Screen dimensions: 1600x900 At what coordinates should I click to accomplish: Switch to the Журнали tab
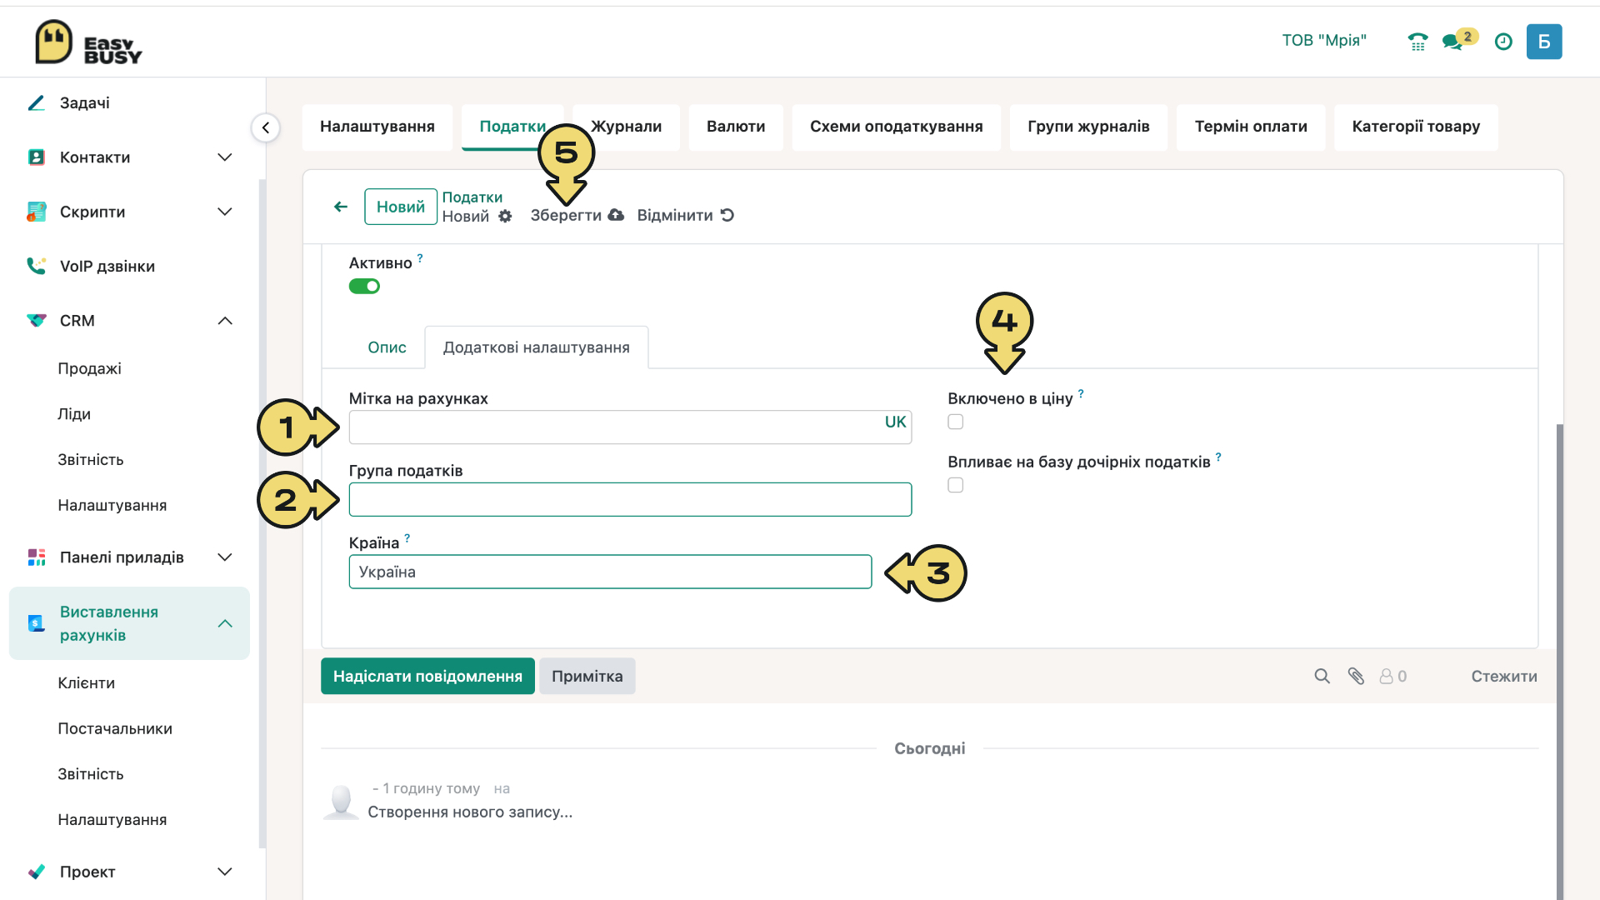tap(627, 127)
